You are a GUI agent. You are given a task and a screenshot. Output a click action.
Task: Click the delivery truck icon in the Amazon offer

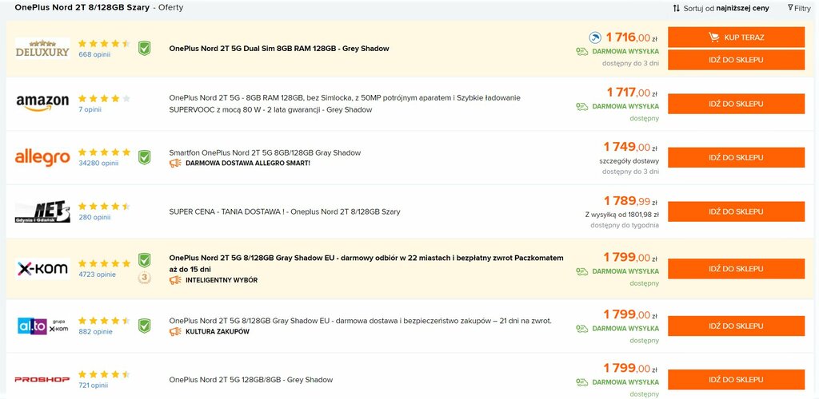tap(582, 106)
